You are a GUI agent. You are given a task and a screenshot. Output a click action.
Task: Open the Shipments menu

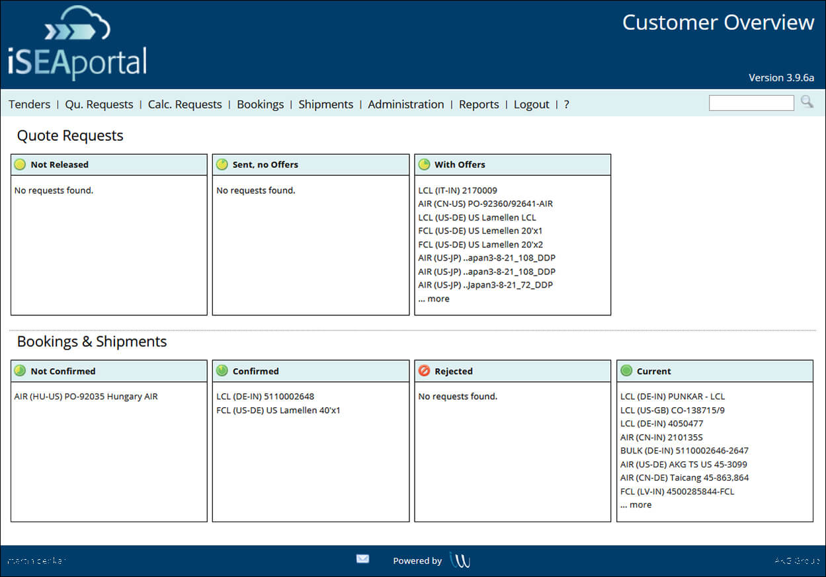tap(325, 104)
